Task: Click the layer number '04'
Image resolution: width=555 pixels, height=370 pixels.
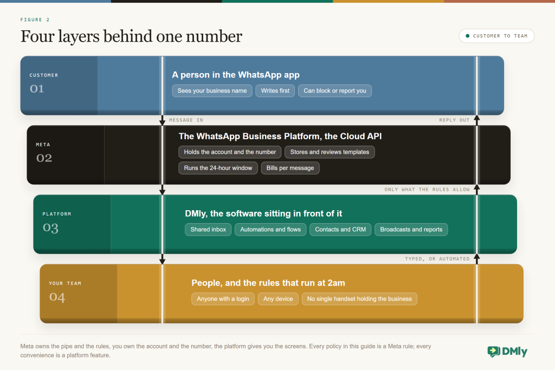Action: (57, 297)
